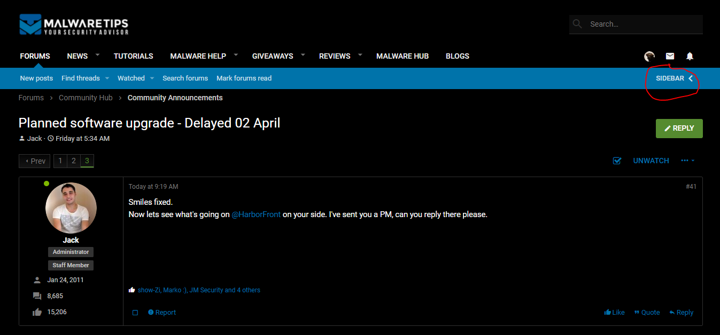The height and width of the screenshot is (335, 720).
Task: Click the thumbs-up icon beside post likes
Action: pos(132,290)
